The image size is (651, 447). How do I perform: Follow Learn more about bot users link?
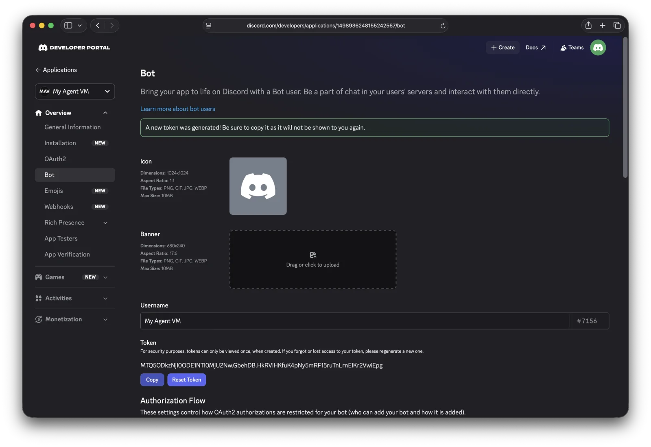pos(178,109)
